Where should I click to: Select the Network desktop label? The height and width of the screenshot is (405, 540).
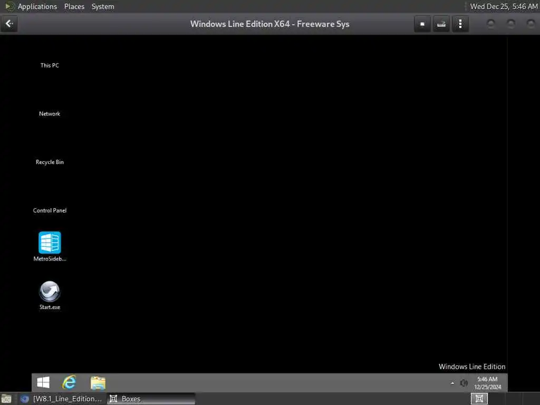click(x=50, y=114)
